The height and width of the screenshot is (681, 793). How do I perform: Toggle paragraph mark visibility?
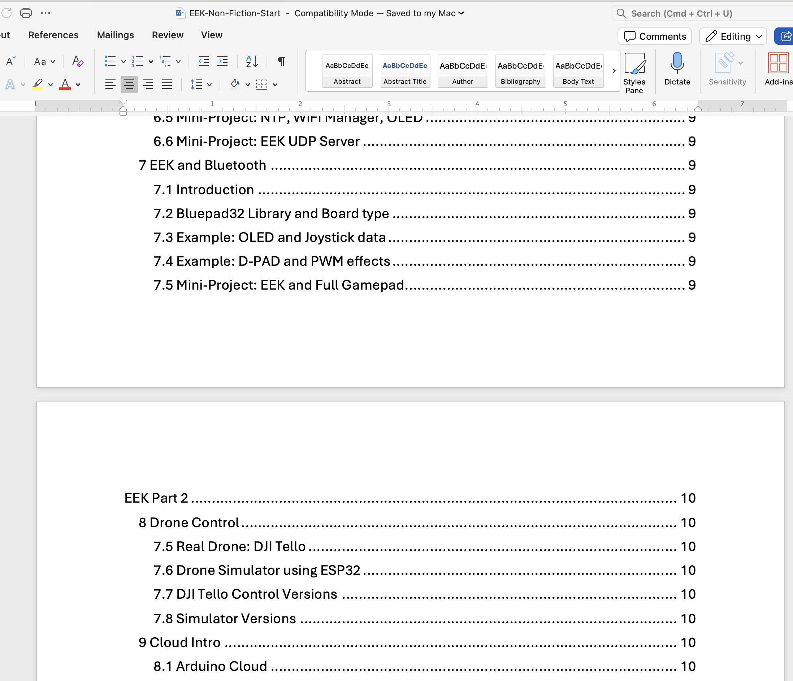coord(281,61)
